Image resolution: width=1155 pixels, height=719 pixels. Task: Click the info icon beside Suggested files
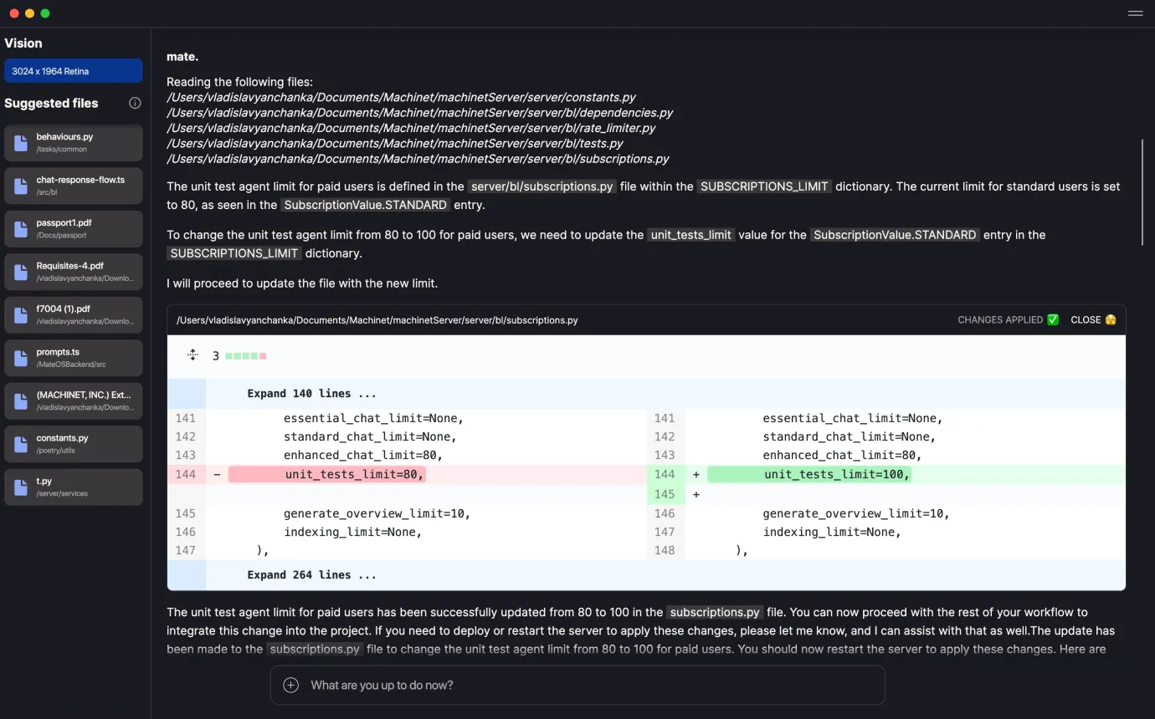pos(135,102)
